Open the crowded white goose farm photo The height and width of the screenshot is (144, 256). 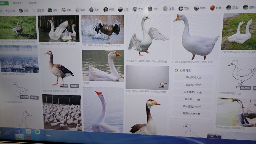(x=62, y=113)
